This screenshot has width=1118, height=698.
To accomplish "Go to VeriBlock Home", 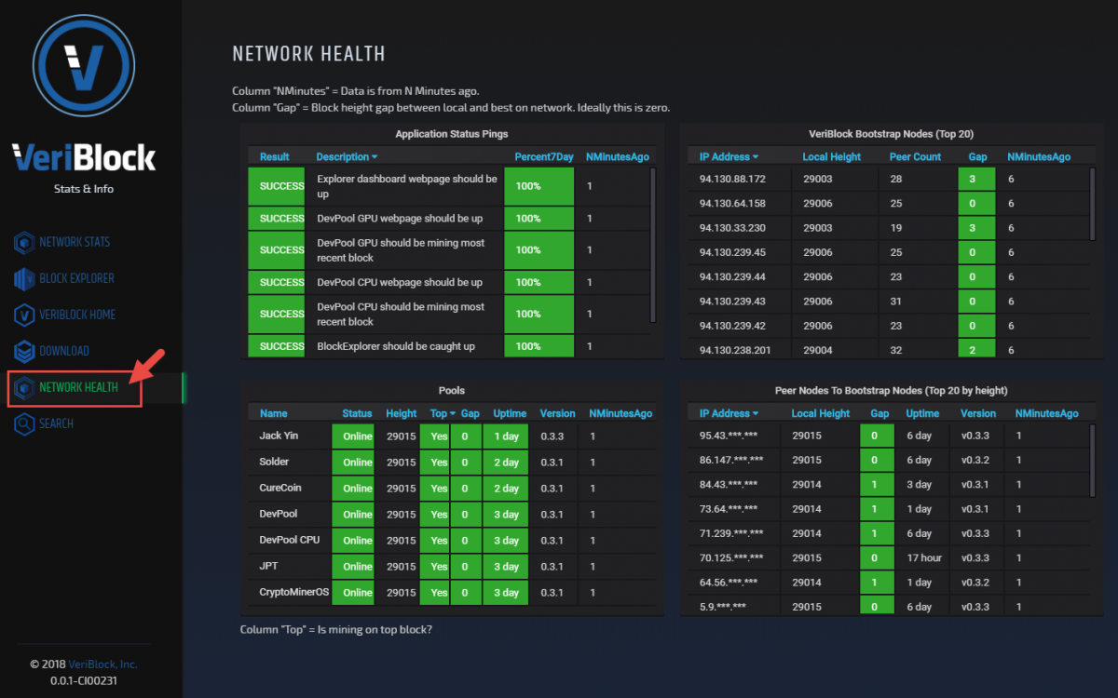I will tap(77, 315).
